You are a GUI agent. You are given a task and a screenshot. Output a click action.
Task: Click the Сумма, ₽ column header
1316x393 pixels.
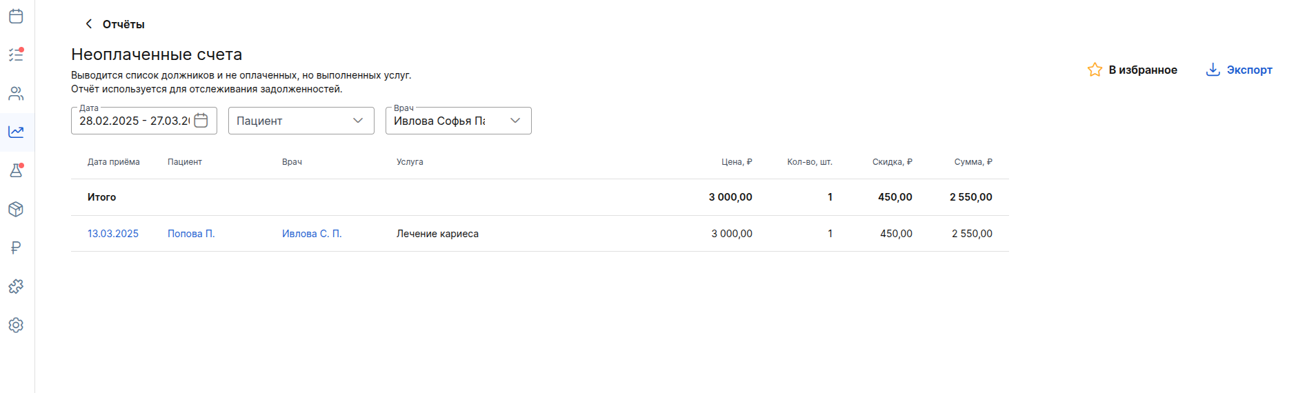pos(973,162)
